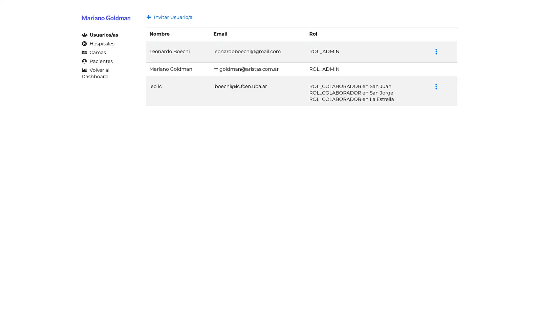This screenshot has height=331, width=539.
Task: Click the Invitar Usuario/a link text
Action: pyautogui.click(x=173, y=17)
